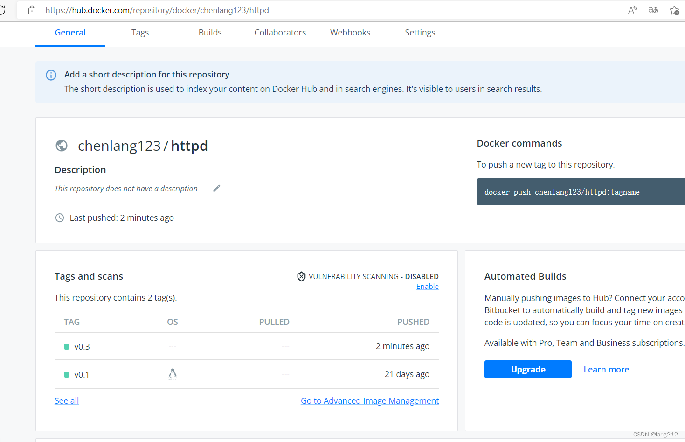Open the read aloud icon
This screenshot has height=442, width=685.
click(632, 10)
